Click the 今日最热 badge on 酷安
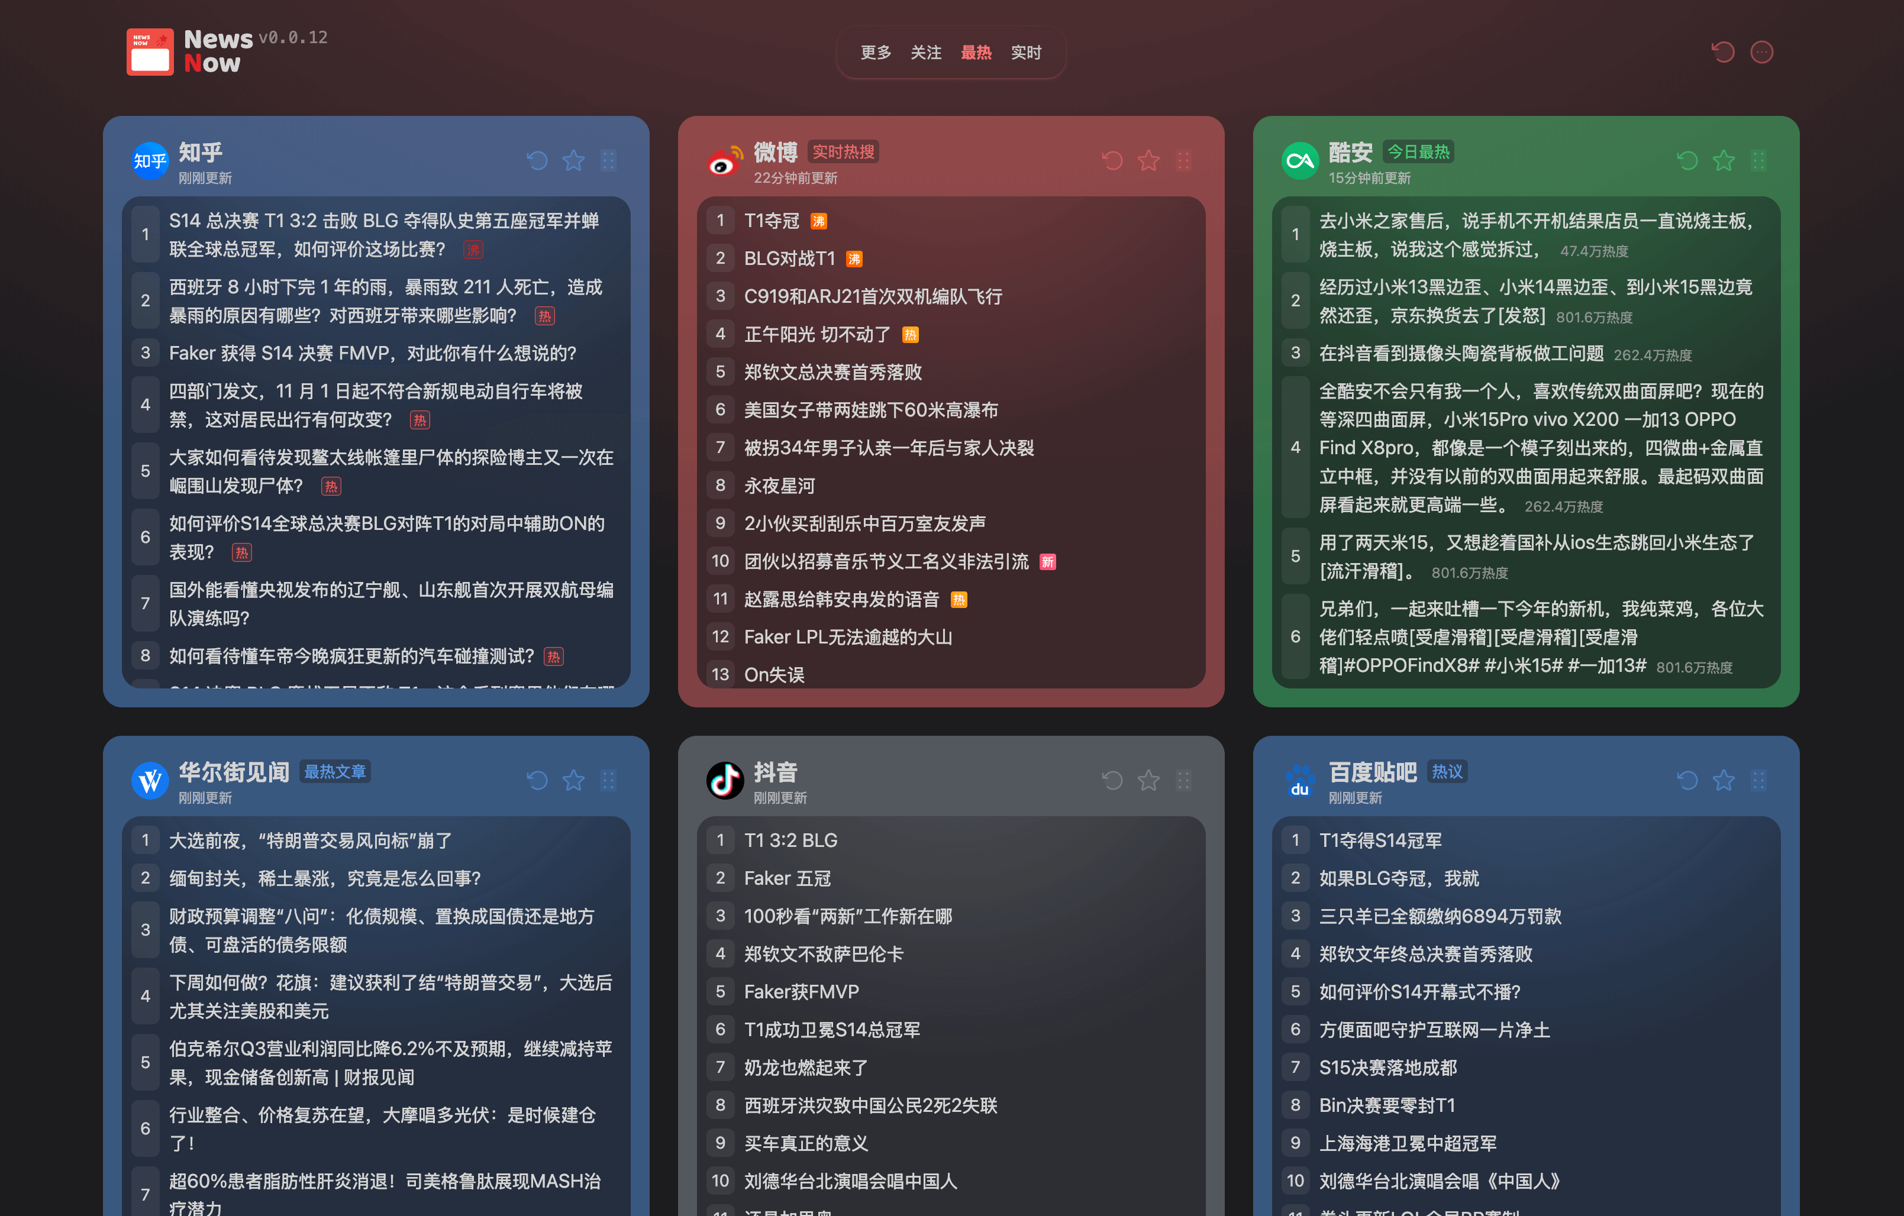The image size is (1904, 1216). click(1418, 152)
